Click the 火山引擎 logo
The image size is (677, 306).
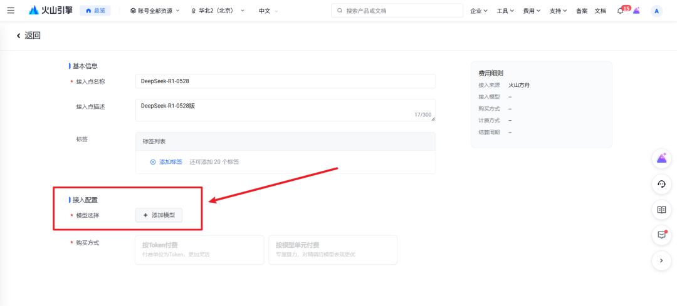click(x=51, y=11)
